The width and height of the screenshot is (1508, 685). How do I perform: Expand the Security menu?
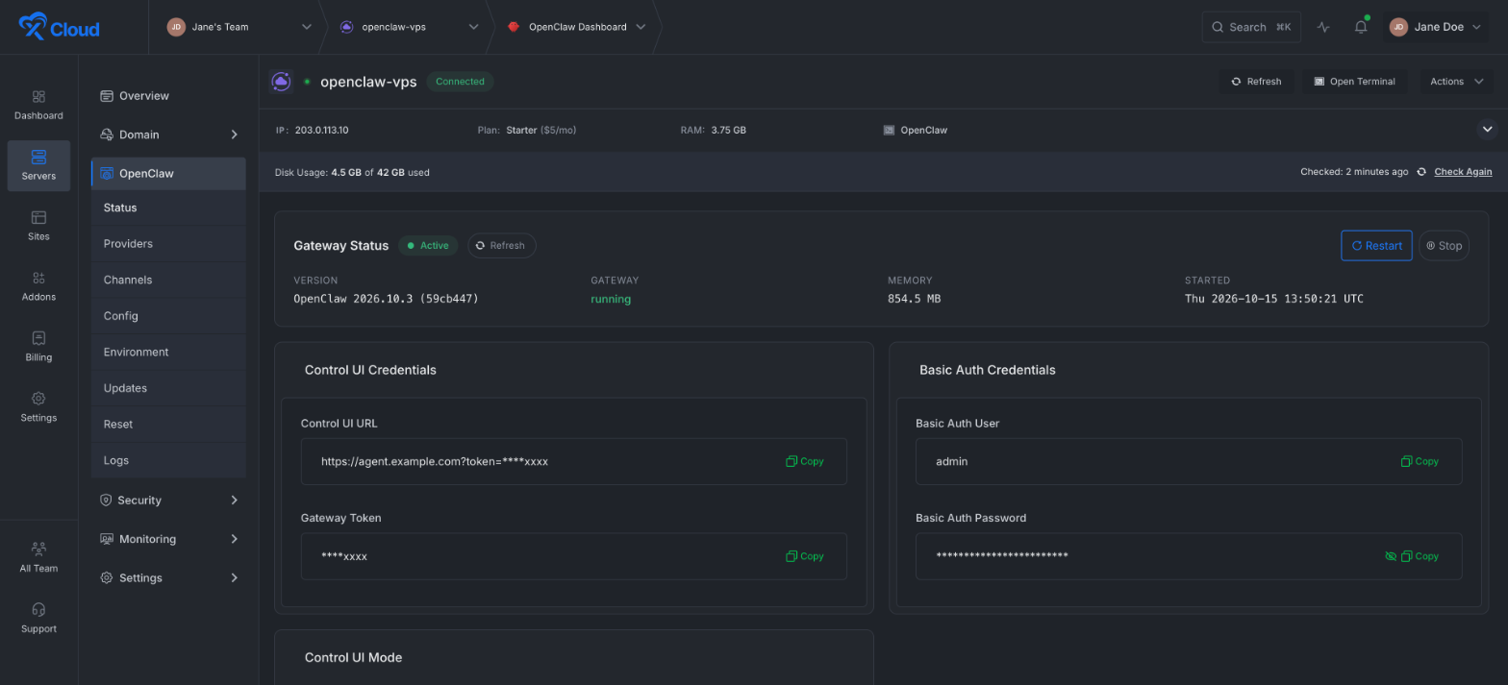click(x=168, y=500)
